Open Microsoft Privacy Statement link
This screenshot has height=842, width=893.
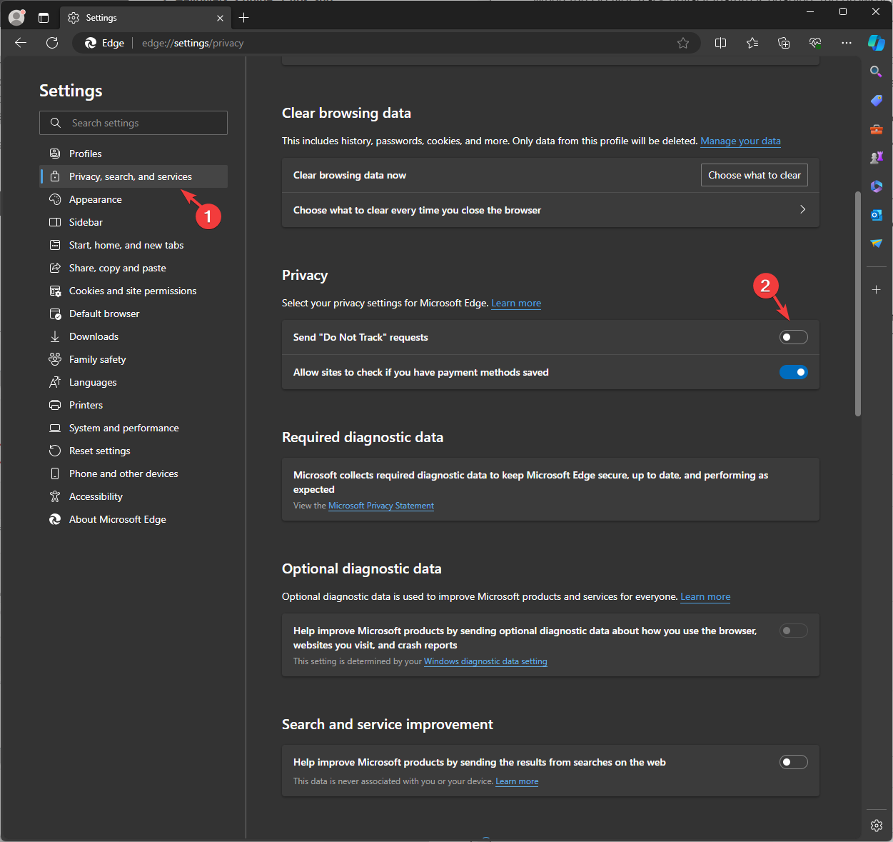point(381,506)
